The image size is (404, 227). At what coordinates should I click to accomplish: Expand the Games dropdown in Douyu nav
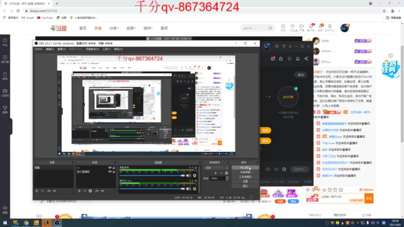coord(148,28)
